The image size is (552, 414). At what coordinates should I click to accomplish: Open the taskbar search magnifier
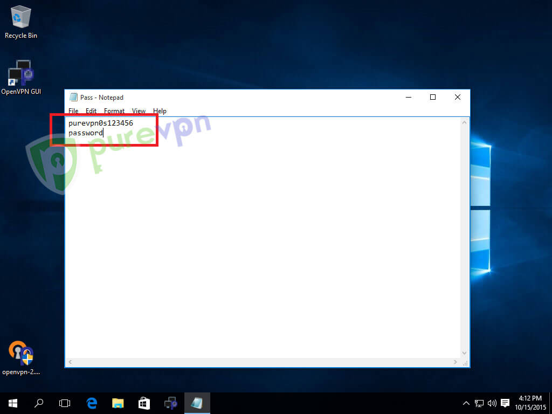pyautogui.click(x=39, y=403)
